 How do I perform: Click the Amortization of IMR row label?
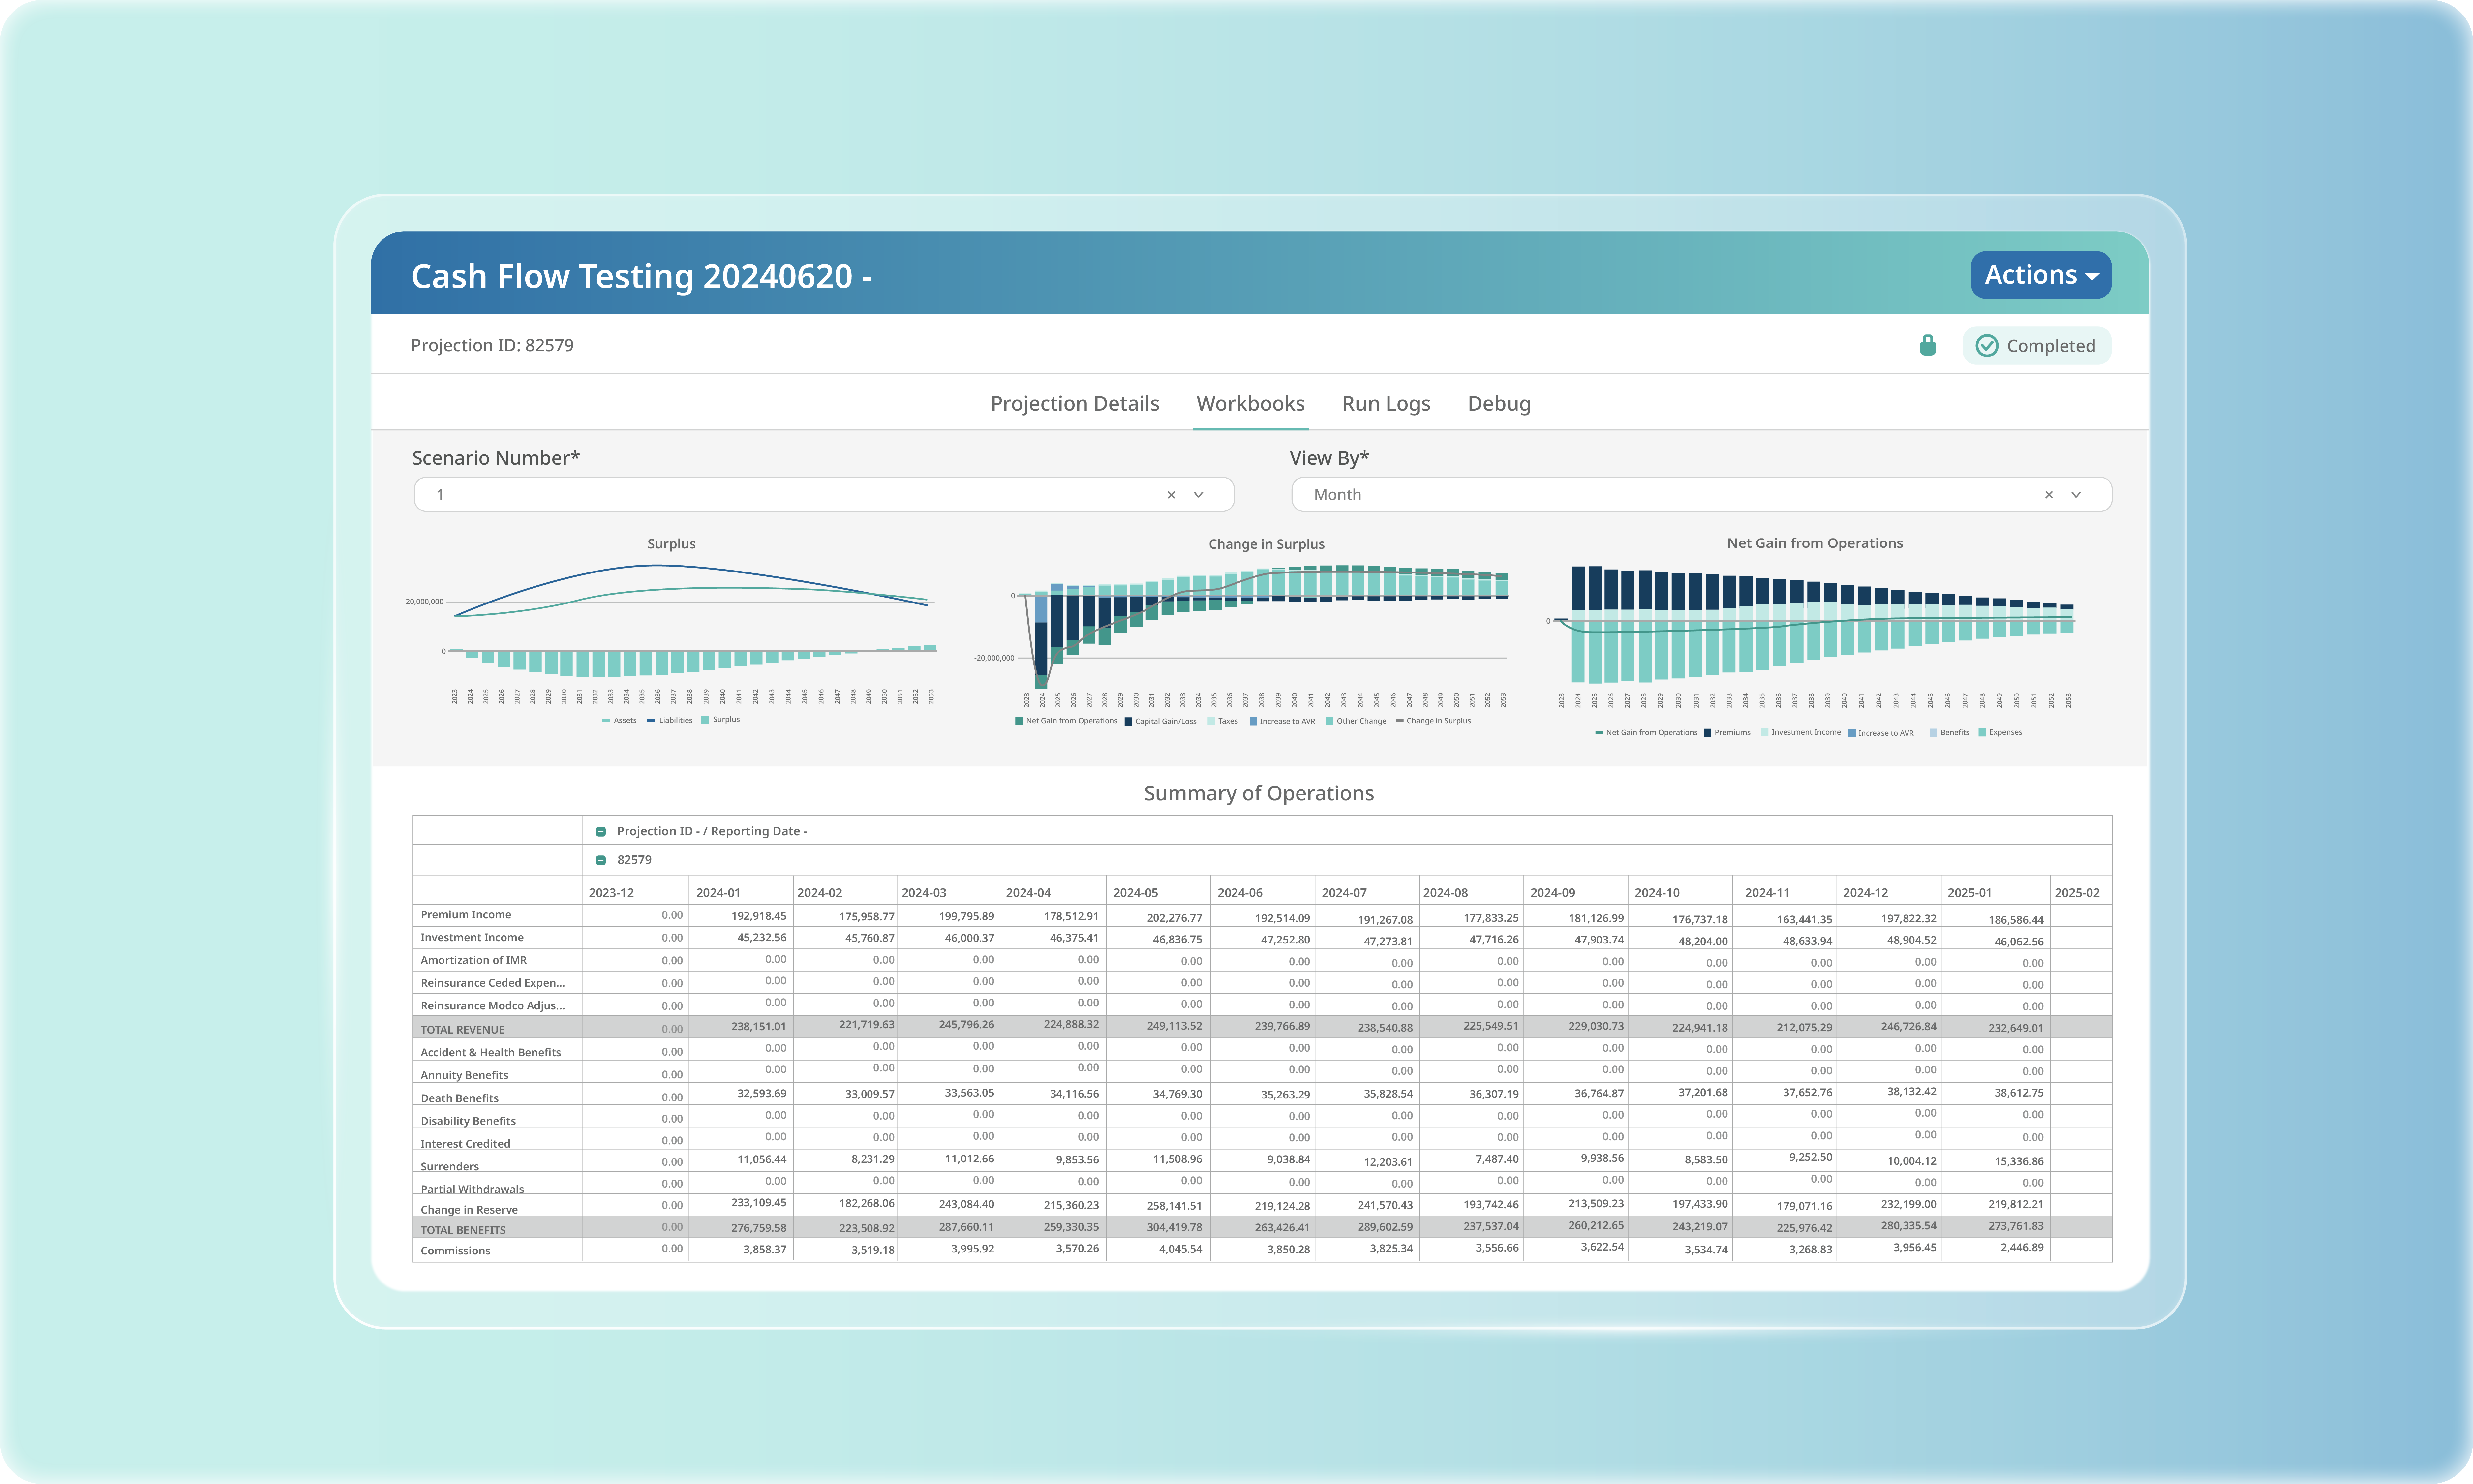coord(474,960)
